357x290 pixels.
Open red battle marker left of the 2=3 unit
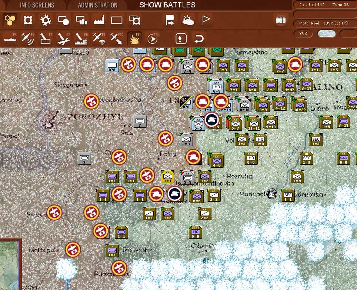tap(166, 139)
